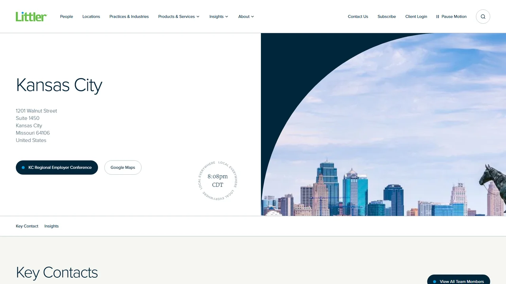
Task: Open the People menu item
Action: pyautogui.click(x=66, y=17)
